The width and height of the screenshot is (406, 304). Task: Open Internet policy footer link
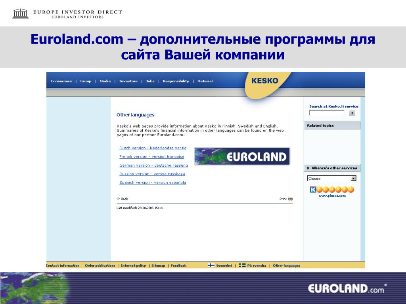coord(133,266)
